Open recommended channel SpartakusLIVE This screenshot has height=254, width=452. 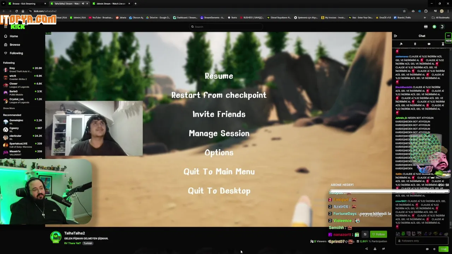(23, 145)
